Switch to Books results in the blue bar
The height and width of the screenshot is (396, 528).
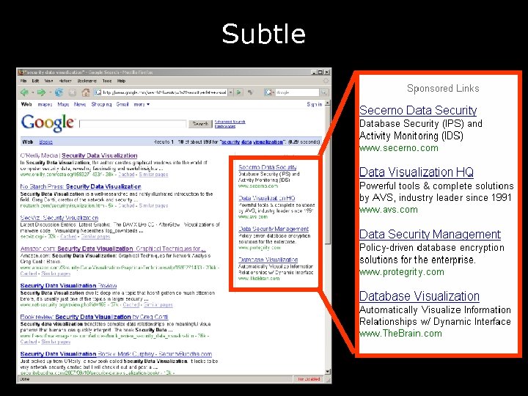(45, 142)
